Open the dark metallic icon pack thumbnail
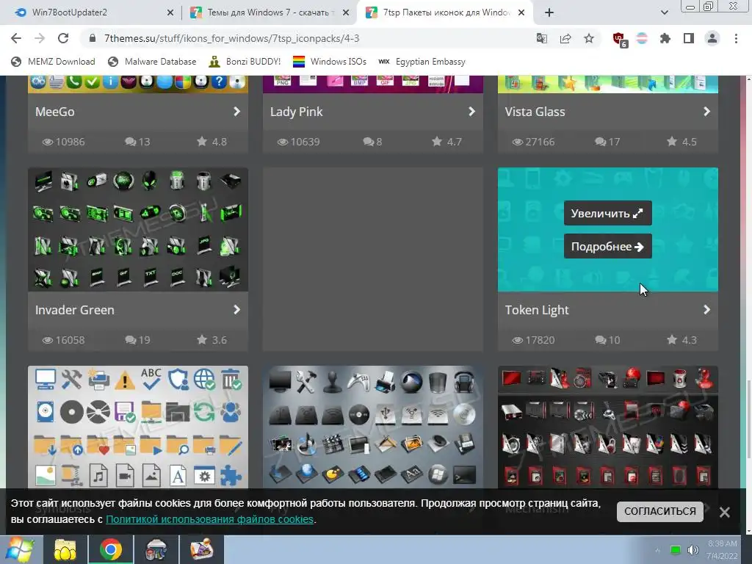752x564 pixels. click(x=373, y=427)
